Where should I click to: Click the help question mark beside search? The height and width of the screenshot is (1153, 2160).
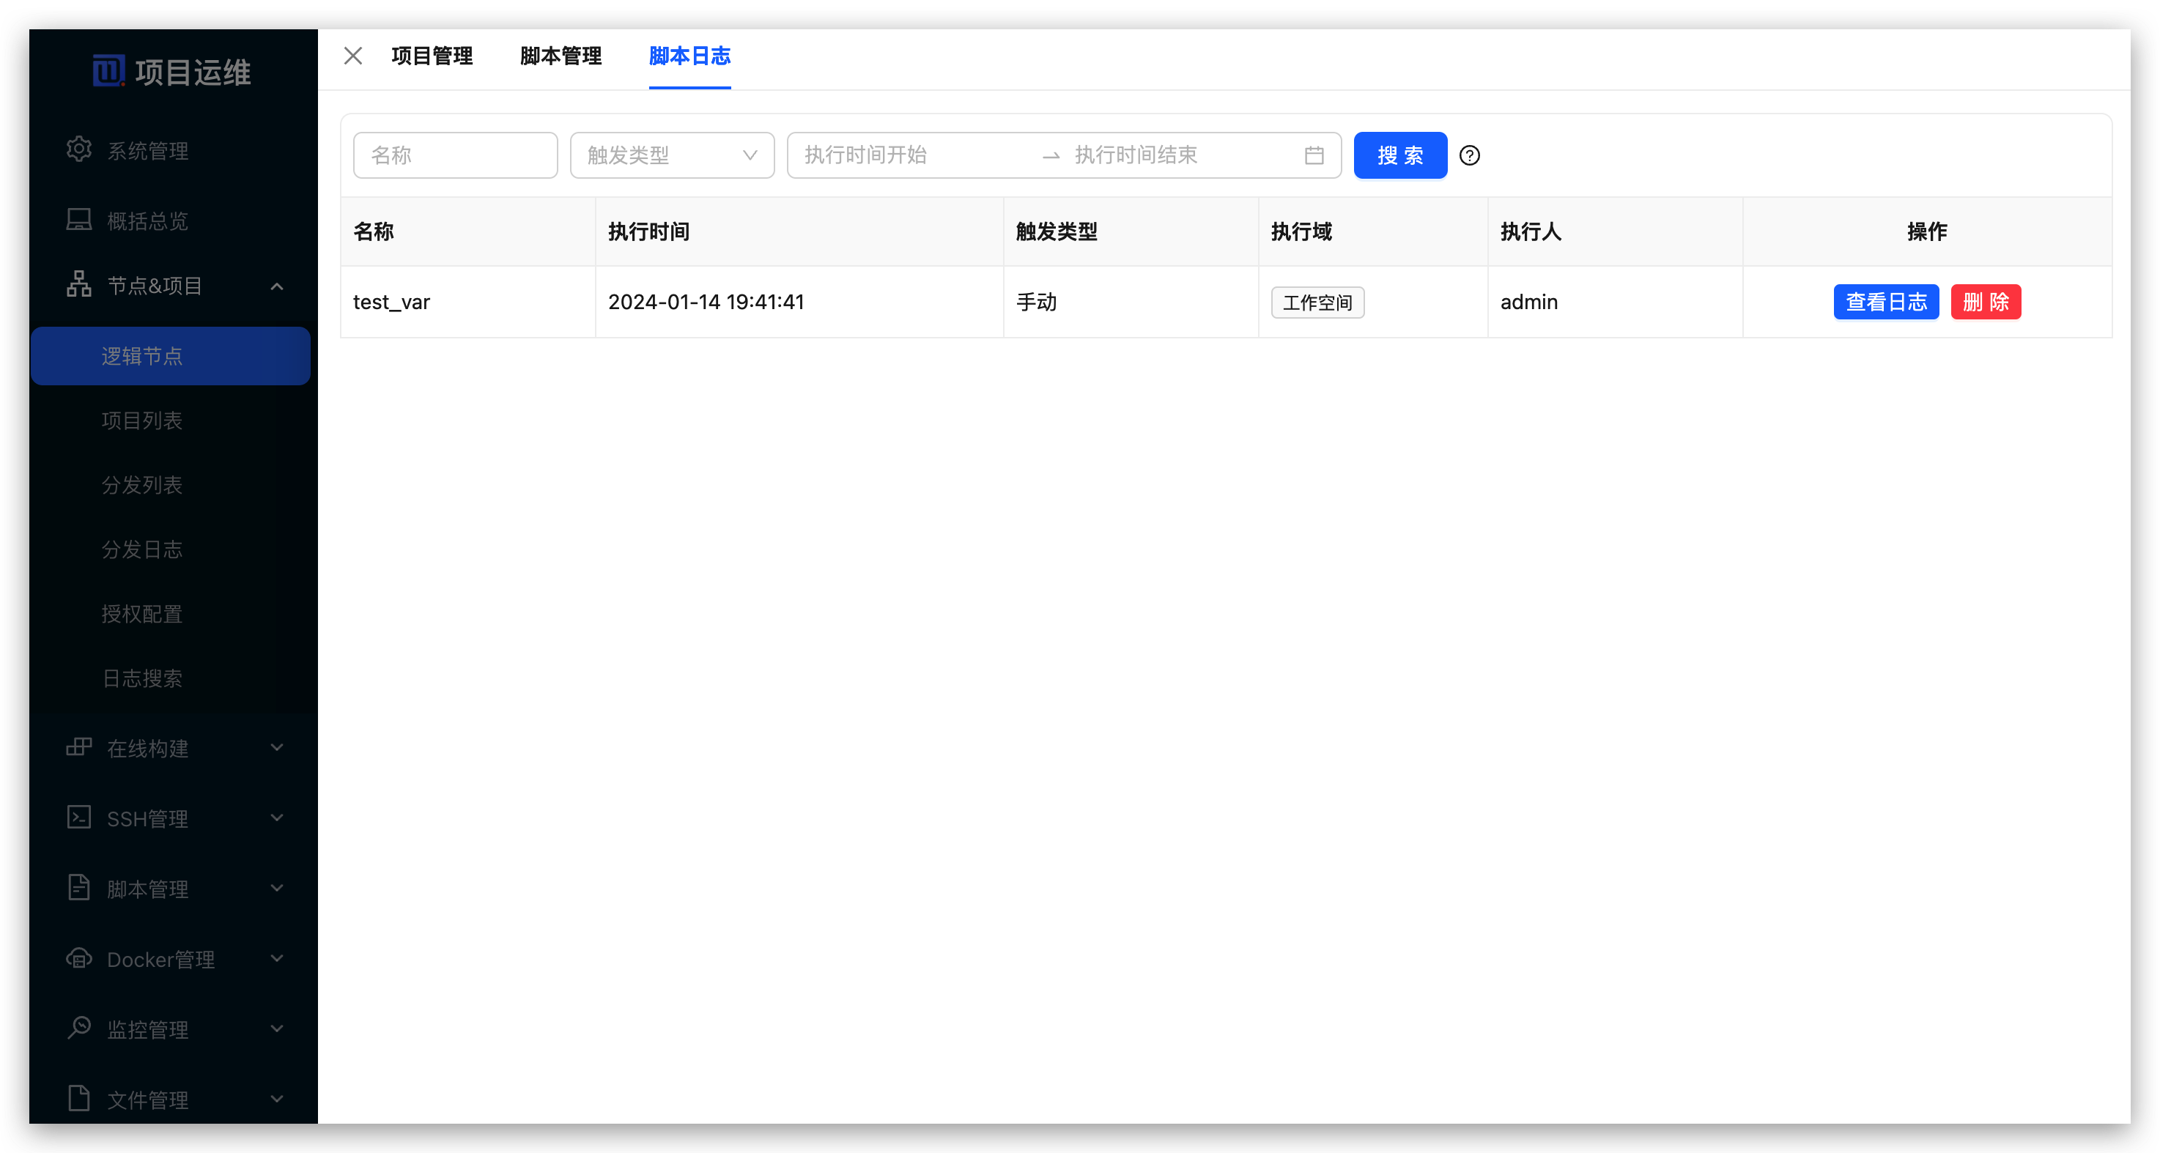tap(1469, 155)
